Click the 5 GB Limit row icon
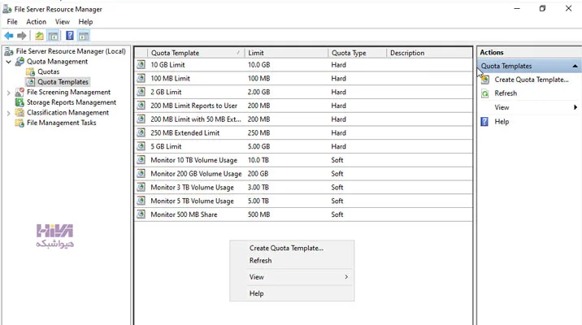582x325 pixels. [x=141, y=146]
